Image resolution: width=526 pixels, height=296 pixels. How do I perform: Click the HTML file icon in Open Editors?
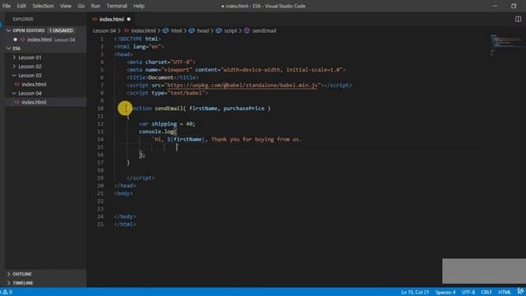click(23, 39)
